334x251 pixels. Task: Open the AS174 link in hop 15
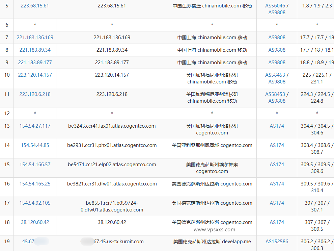coord(277,165)
